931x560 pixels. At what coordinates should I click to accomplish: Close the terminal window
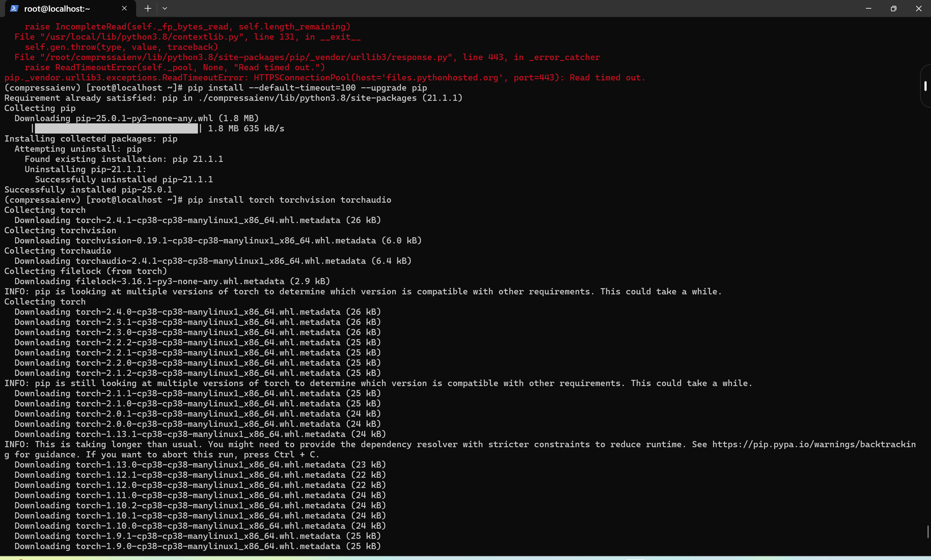pyautogui.click(x=919, y=8)
